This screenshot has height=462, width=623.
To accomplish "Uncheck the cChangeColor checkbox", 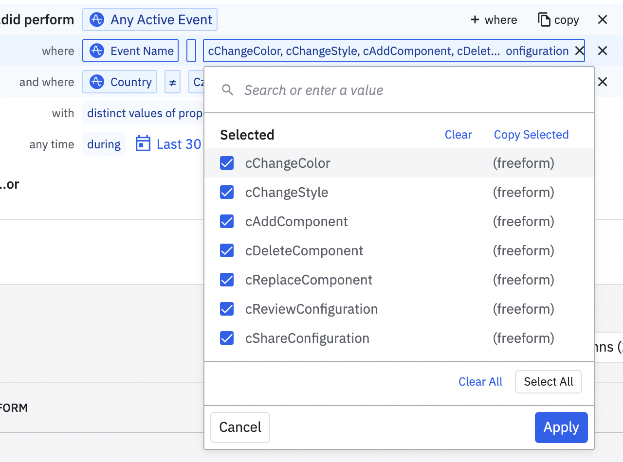I will tap(227, 163).
